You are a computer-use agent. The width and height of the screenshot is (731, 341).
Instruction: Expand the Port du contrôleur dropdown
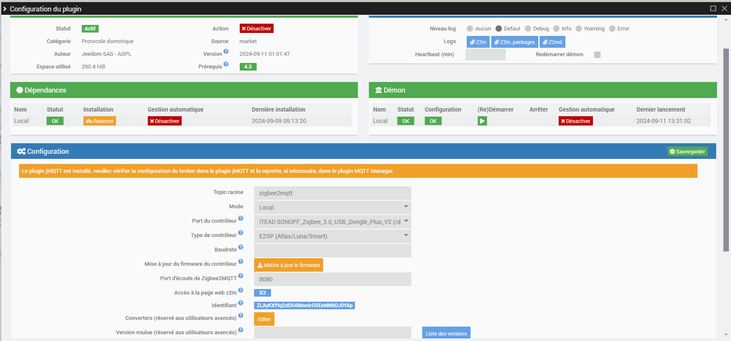tap(332, 222)
